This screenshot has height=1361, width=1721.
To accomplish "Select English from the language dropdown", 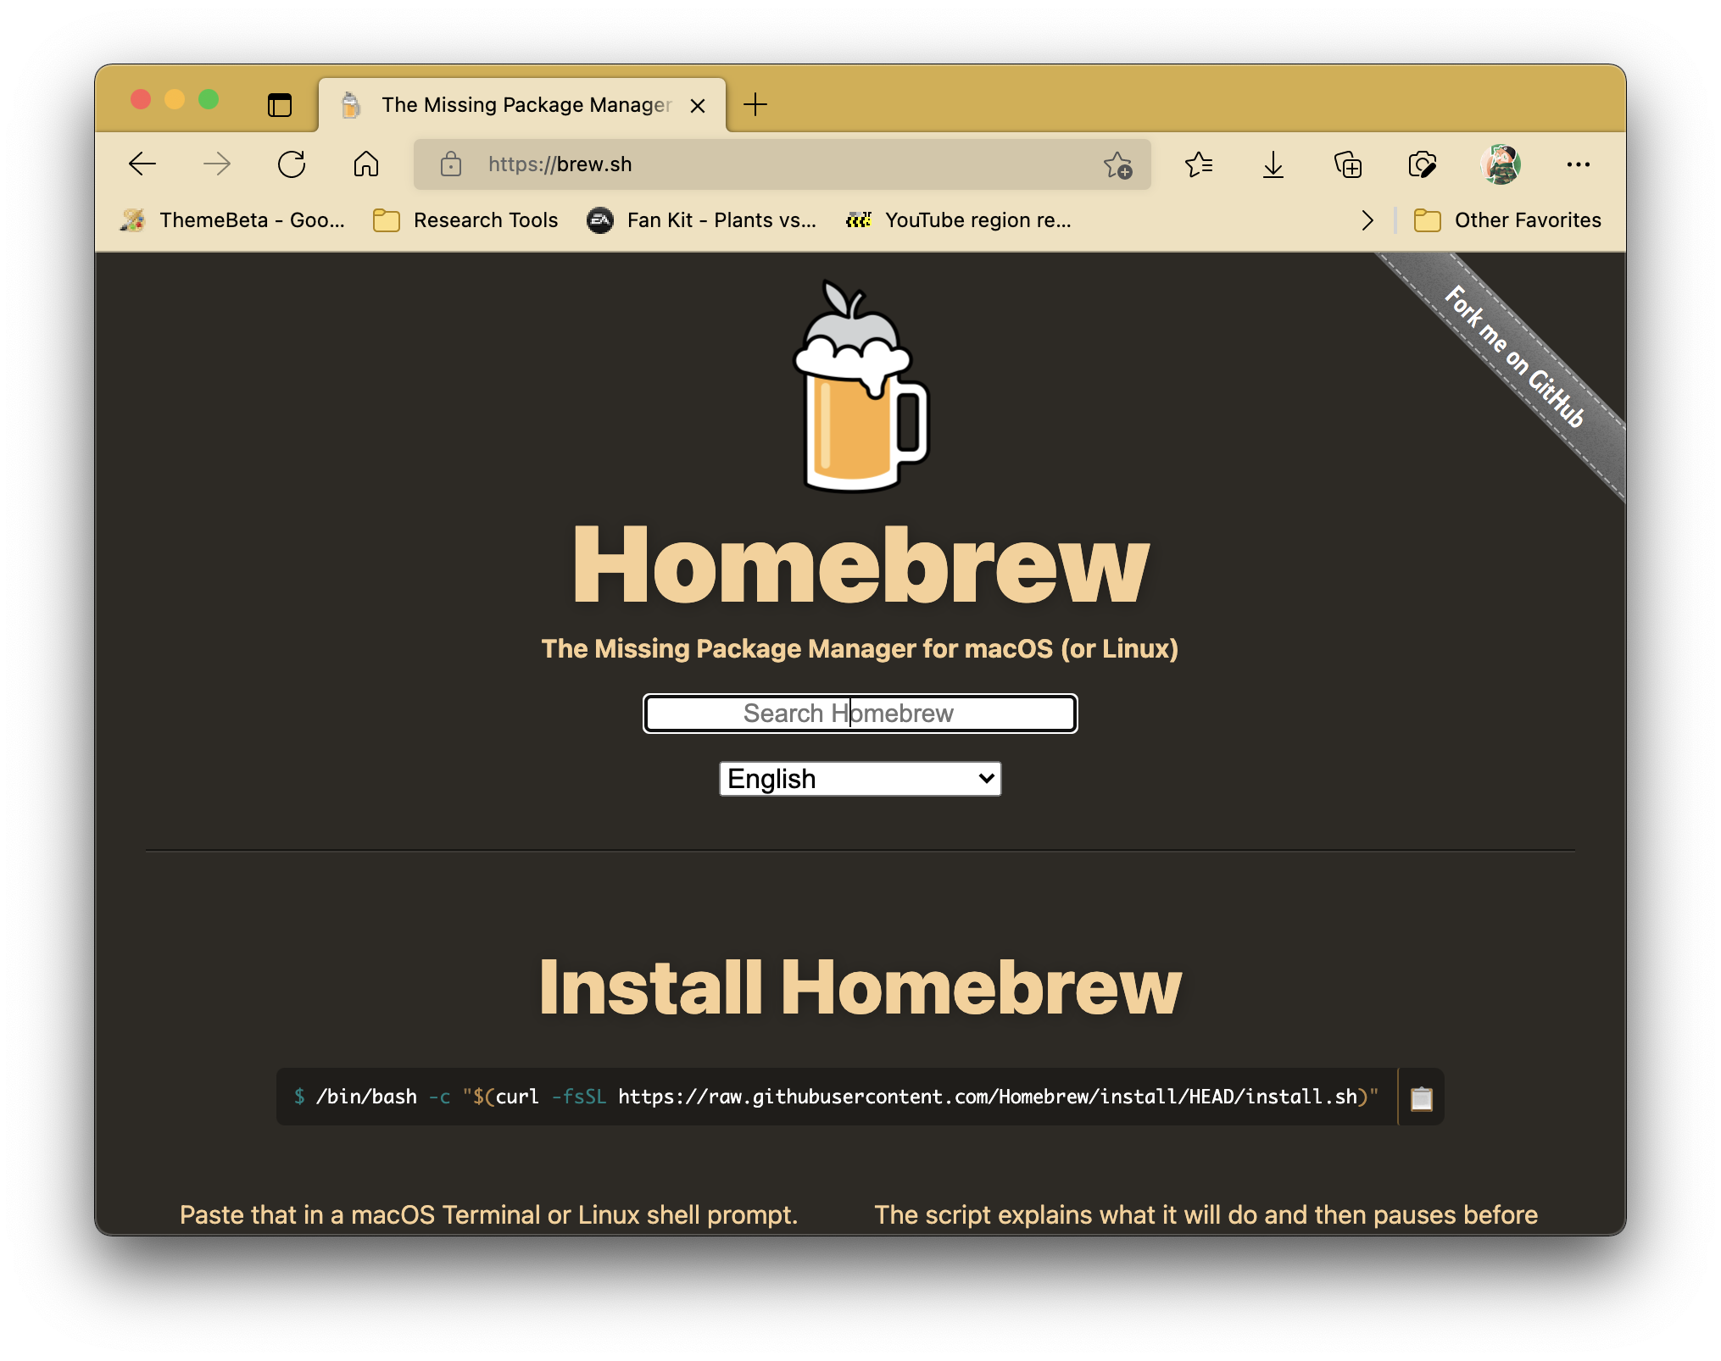I will (x=859, y=779).
